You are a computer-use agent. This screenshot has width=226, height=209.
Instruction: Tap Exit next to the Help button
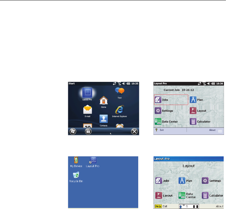[x=165, y=206]
